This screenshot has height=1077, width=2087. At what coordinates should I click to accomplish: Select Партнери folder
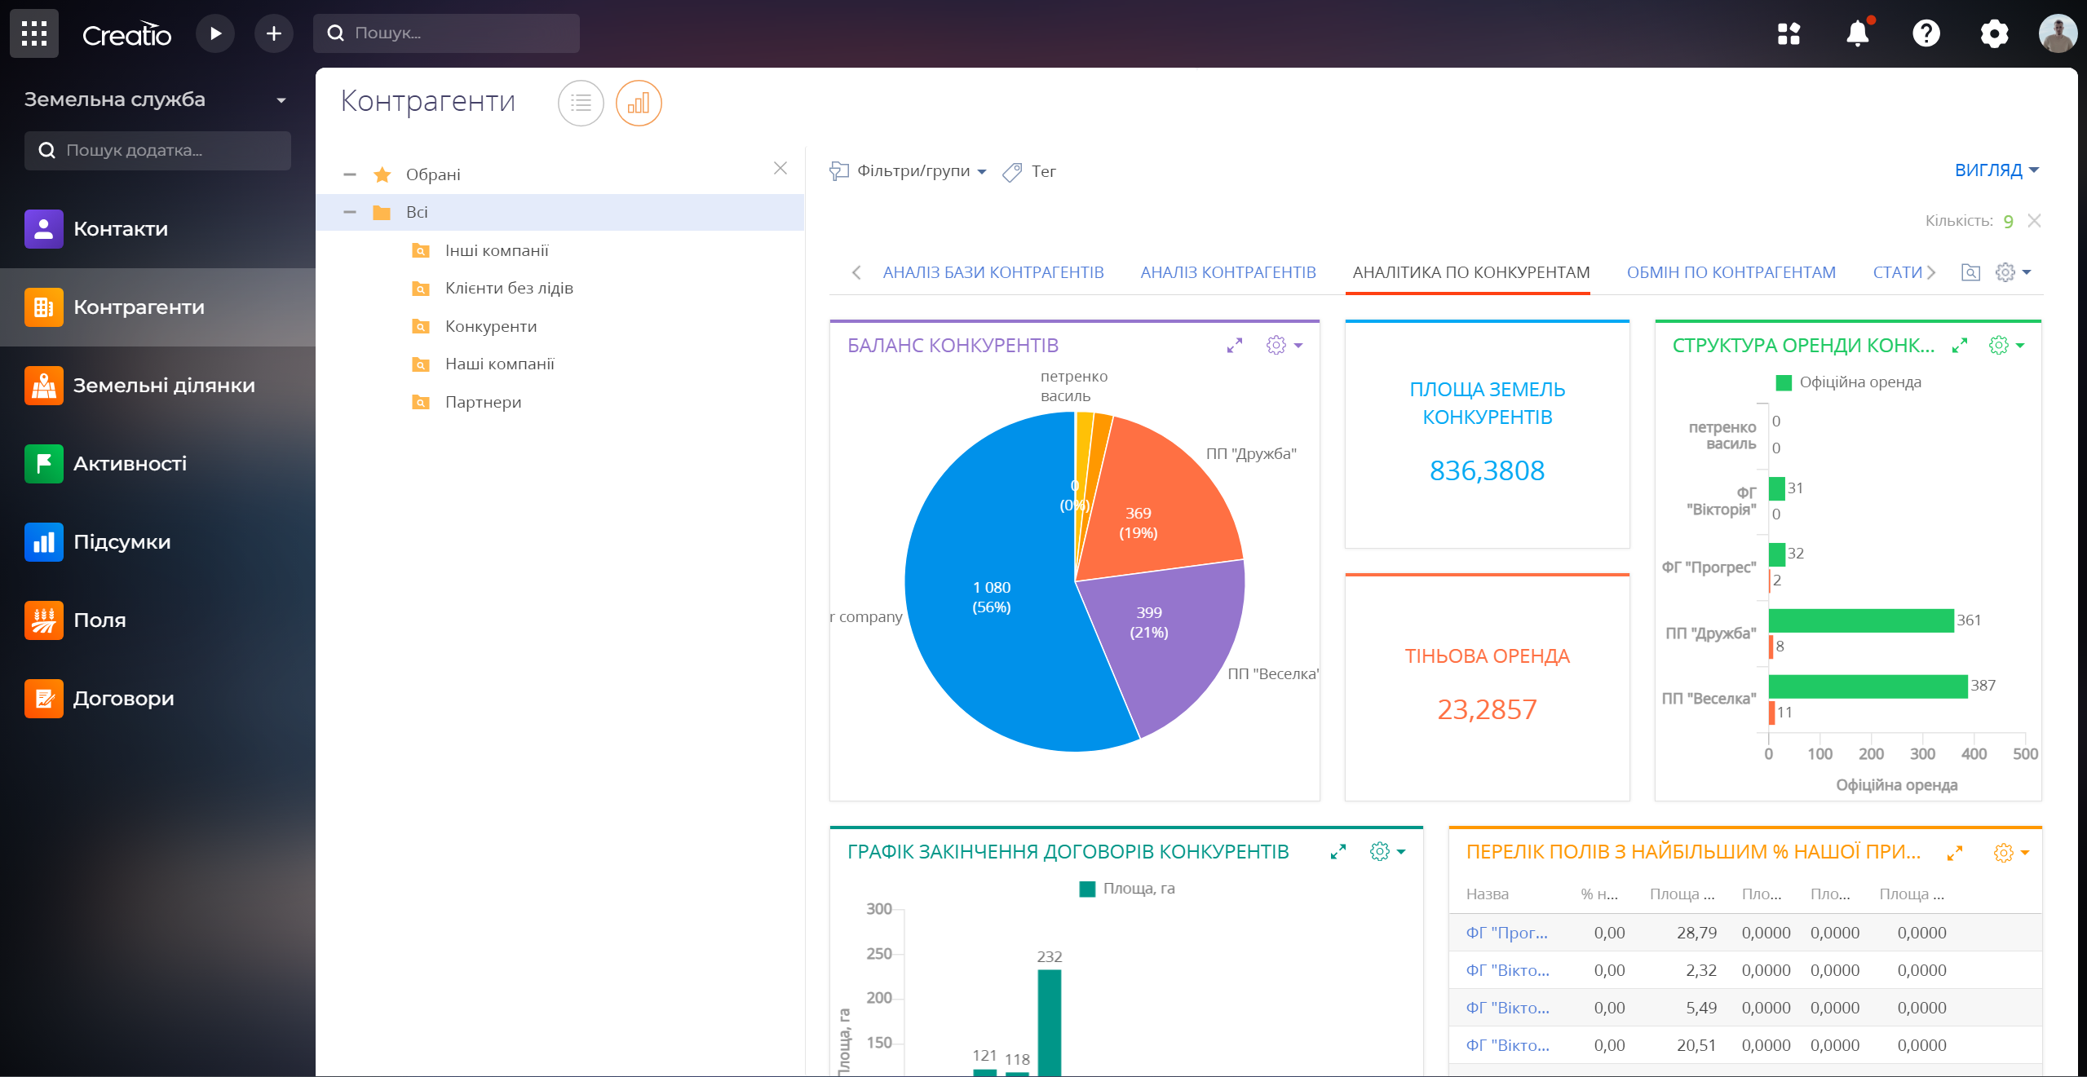point(483,402)
